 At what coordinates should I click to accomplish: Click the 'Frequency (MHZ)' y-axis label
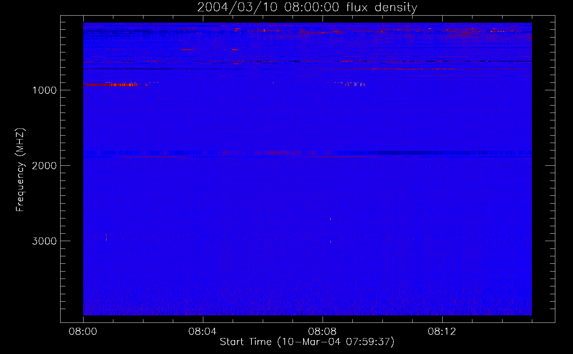point(20,170)
